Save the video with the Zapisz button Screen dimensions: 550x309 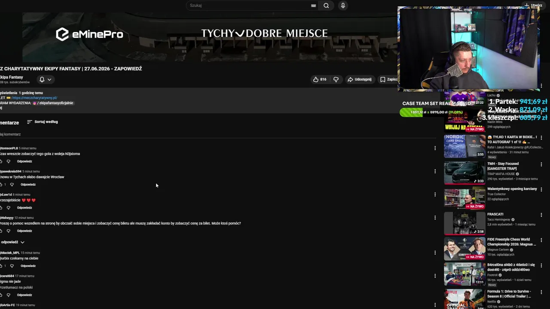(388, 79)
